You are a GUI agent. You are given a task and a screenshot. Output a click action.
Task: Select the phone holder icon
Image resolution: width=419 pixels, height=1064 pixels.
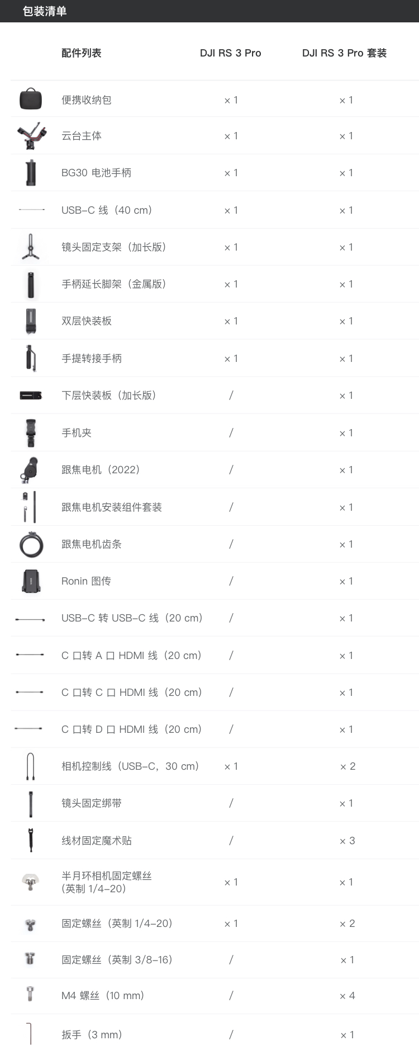tap(31, 432)
